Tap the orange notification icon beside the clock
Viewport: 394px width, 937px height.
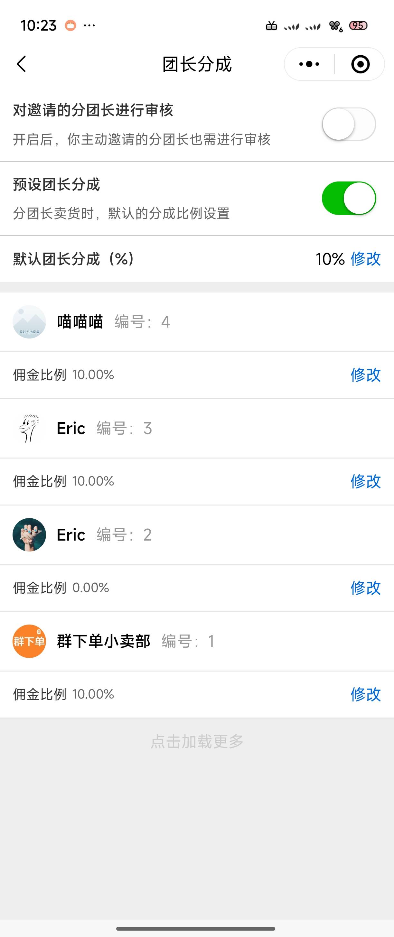70,25
